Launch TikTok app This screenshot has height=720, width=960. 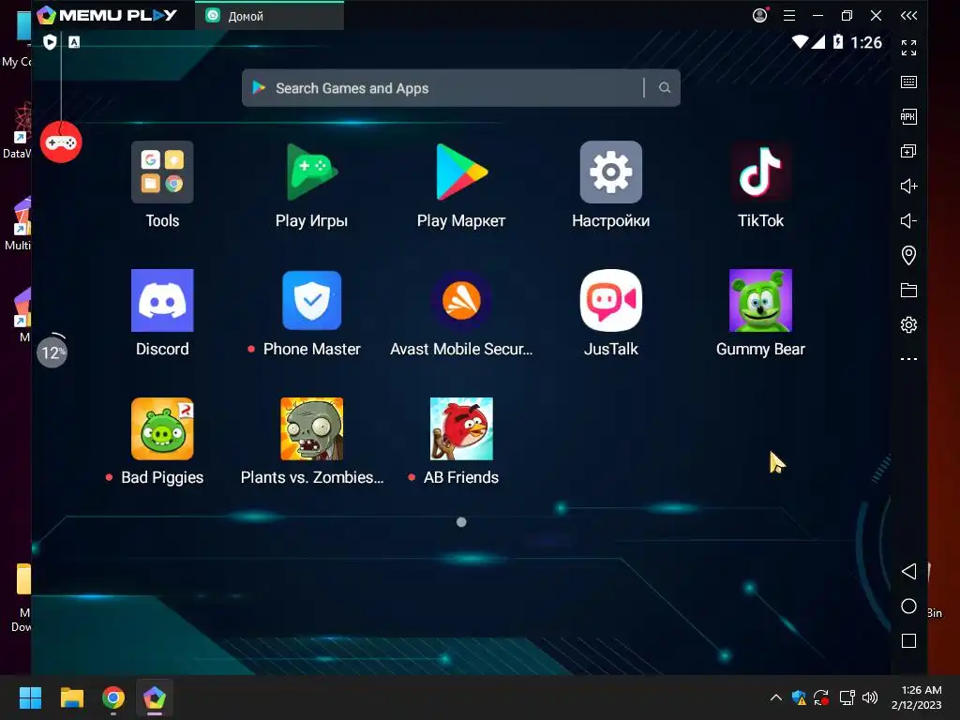760,172
